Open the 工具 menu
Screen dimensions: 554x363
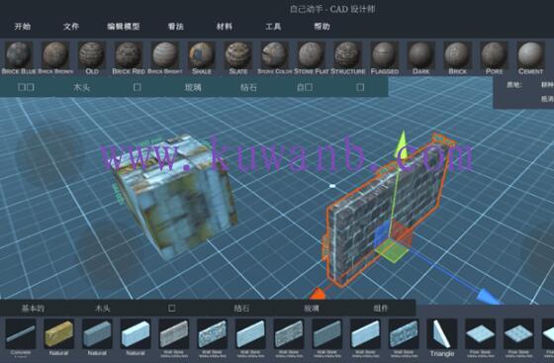[x=273, y=27]
